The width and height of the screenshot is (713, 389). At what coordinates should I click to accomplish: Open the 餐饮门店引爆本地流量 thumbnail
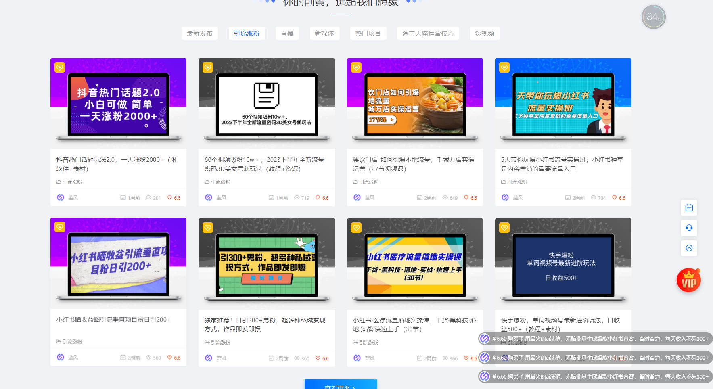pyautogui.click(x=415, y=103)
